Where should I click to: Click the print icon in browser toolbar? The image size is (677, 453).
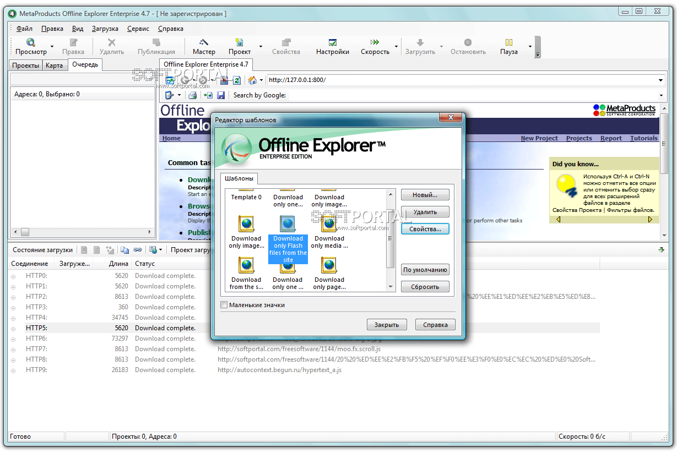(x=193, y=95)
